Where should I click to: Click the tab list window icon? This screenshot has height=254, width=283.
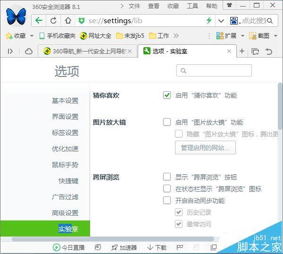tap(255, 51)
